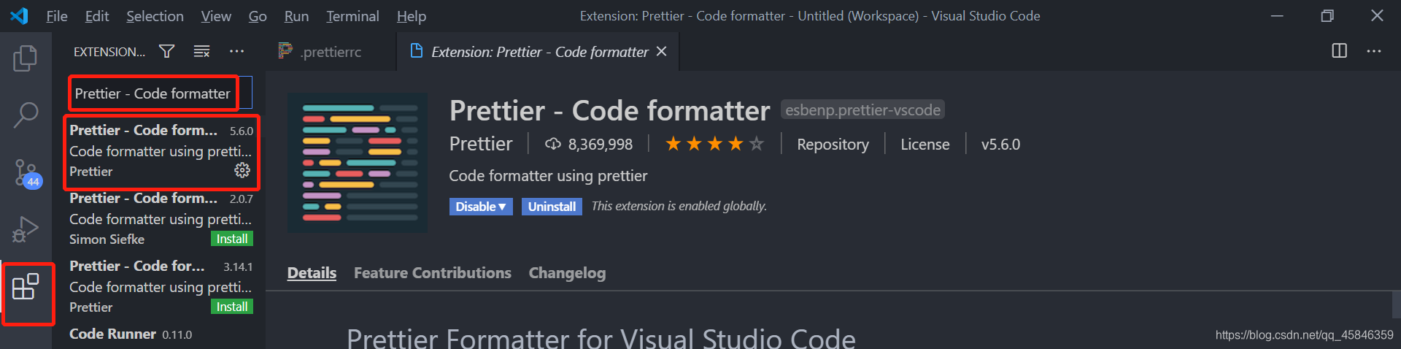Click the download count cloud icon
This screenshot has height=349, width=1401.
click(x=553, y=144)
